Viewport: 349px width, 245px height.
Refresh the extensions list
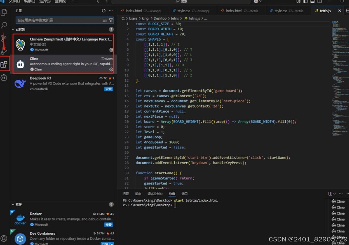pos(104,11)
